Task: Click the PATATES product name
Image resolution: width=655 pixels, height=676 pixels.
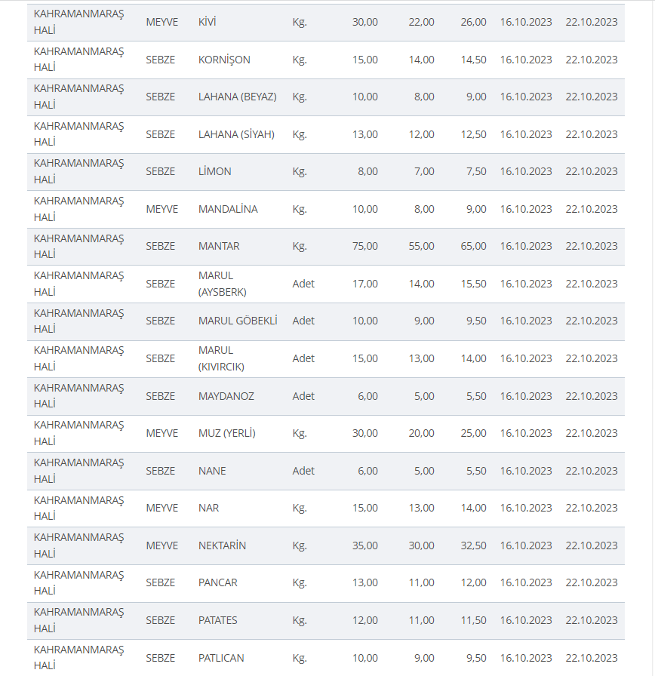Action: click(x=218, y=620)
